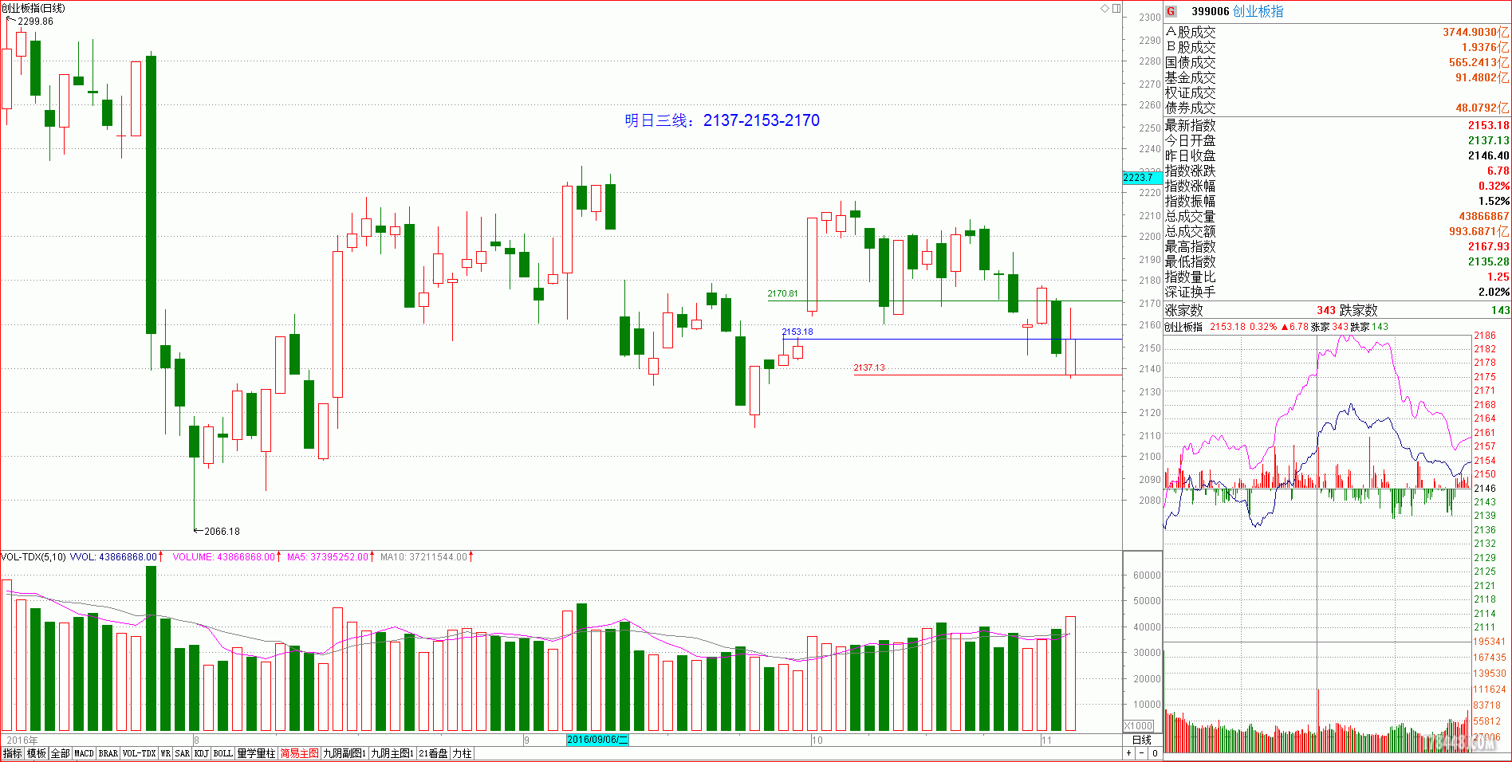Viewport: 1512px width, 762px height.
Task: Click the A股成交 row
Action: [x=1337, y=32]
